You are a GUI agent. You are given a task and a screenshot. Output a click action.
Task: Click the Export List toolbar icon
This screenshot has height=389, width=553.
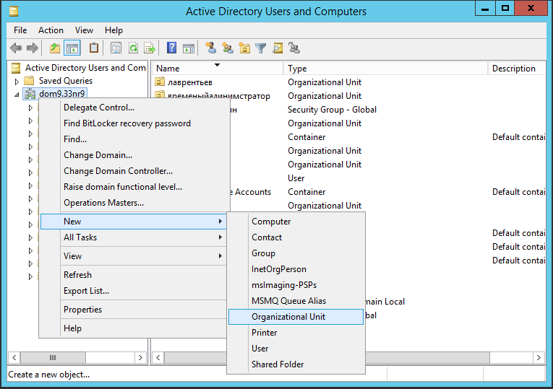tap(150, 48)
